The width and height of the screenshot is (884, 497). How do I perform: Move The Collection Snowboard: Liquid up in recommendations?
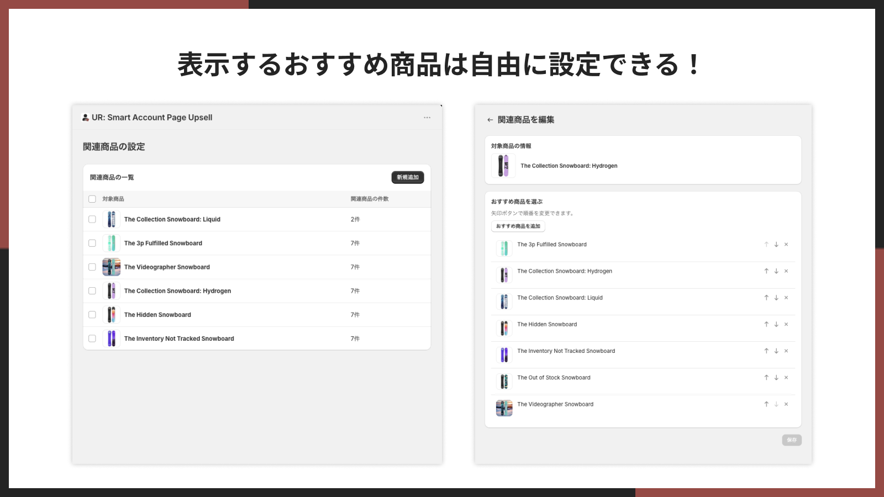tap(766, 298)
